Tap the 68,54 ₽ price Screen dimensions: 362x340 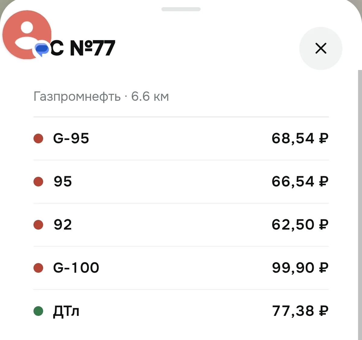coord(300,138)
